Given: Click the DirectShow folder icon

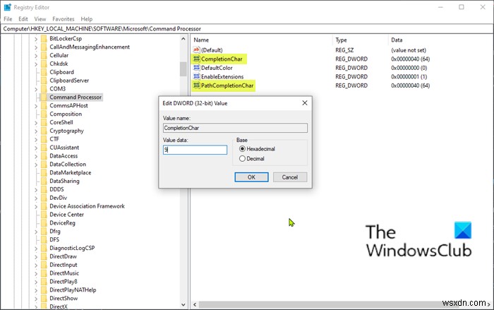Looking at the screenshot, I should pos(44,298).
